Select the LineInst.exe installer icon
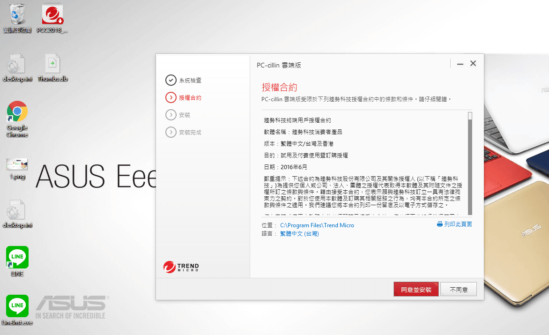Image resolution: width=549 pixels, height=335 pixels. [17, 310]
